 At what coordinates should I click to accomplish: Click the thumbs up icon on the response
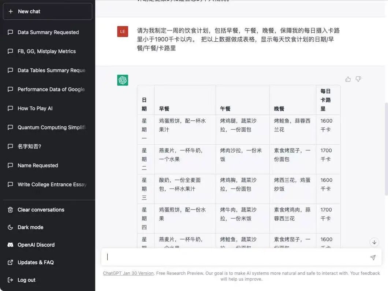tap(348, 79)
